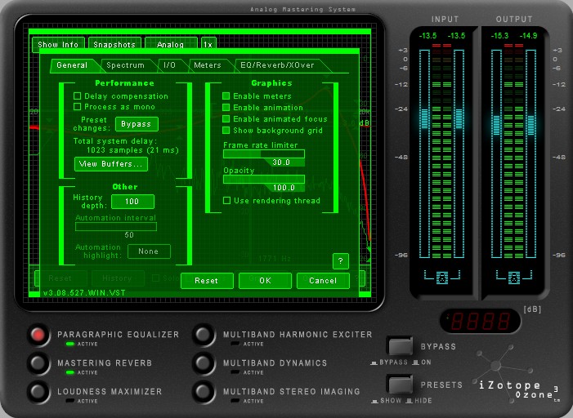Toggle the Enable meters checkbox
The image size is (573, 418).
[x=227, y=96]
